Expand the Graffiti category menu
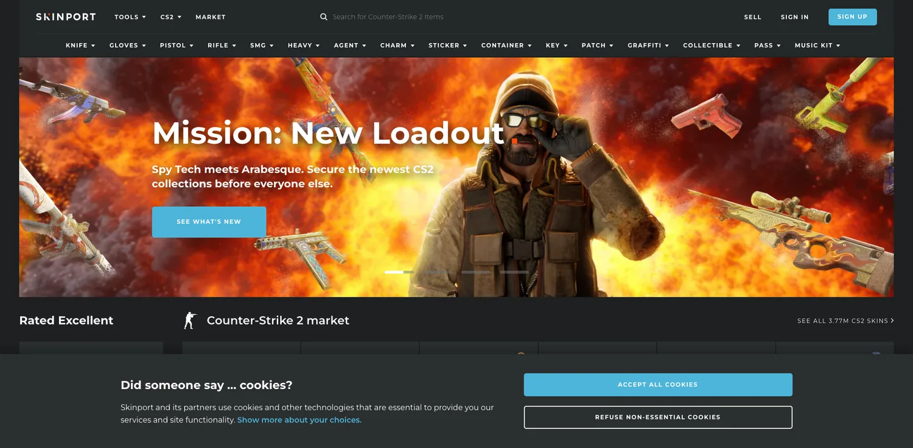The image size is (913, 448). point(648,46)
